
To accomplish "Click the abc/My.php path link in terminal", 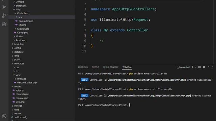I will pyautogui.click(x=147, y=95).
